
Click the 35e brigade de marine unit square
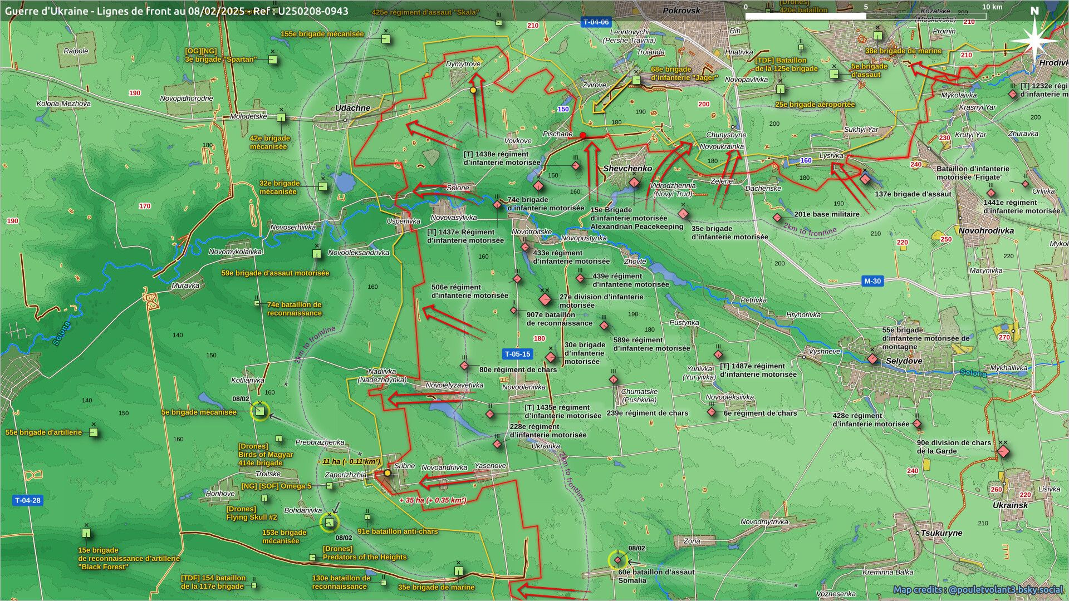(458, 571)
